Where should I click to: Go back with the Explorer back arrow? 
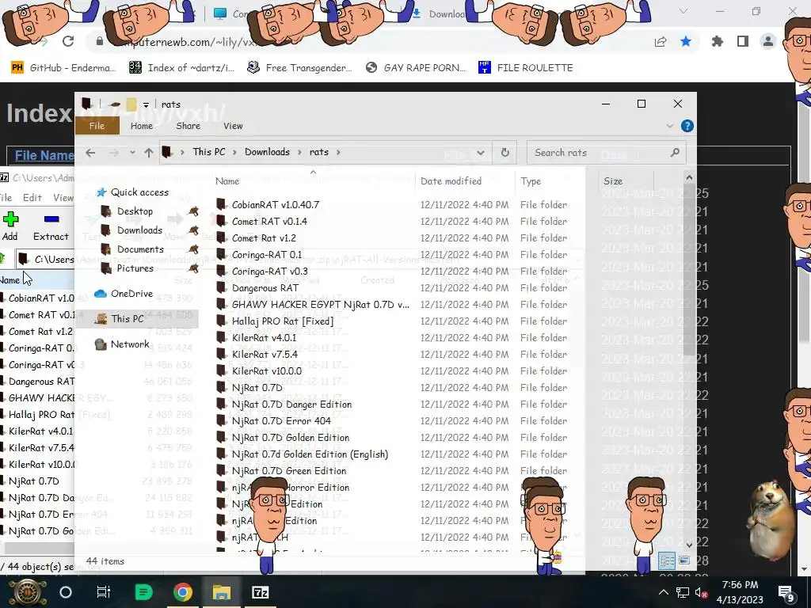(x=90, y=153)
